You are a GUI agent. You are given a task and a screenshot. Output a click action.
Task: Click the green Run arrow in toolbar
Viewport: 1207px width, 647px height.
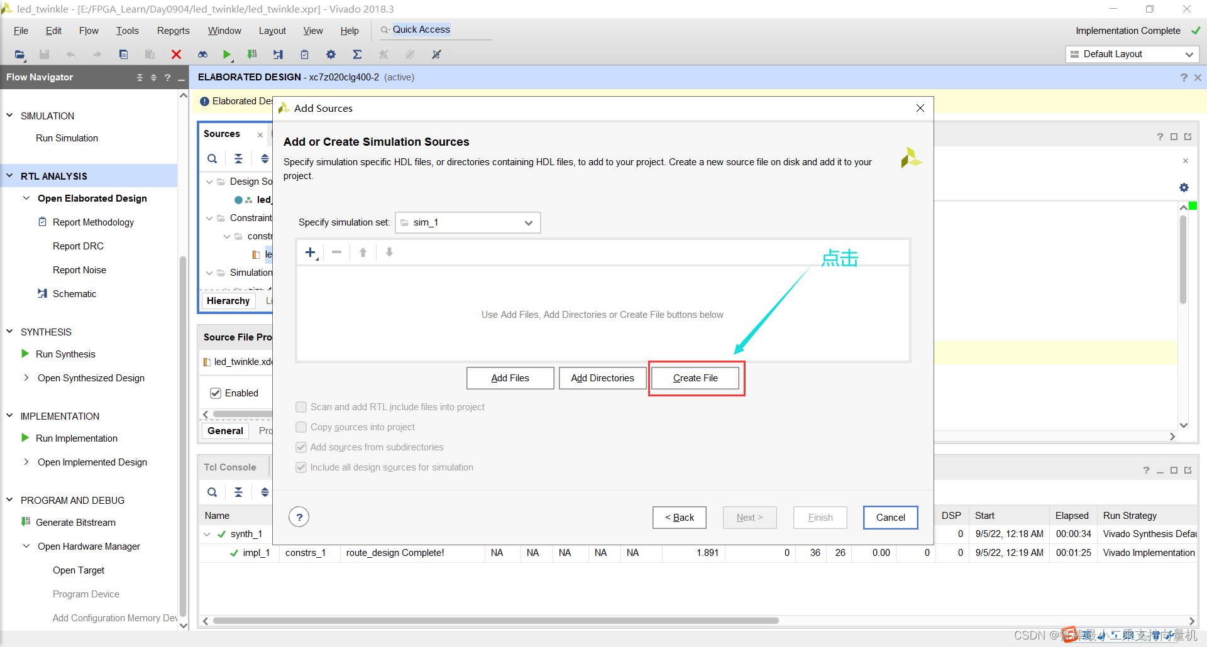coord(227,55)
